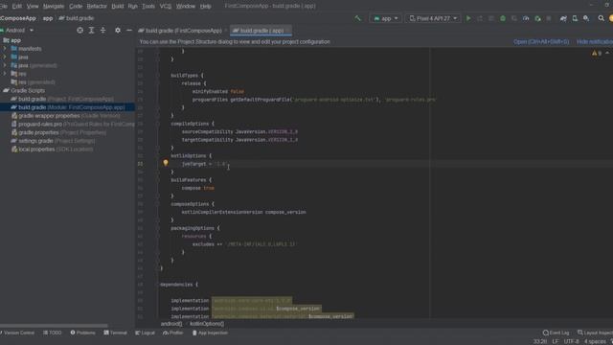Open the Navigate menu
613x345 pixels.
[x=54, y=7]
